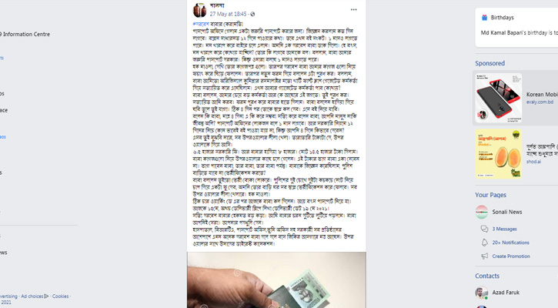558x308 pixels.
Task: Open the Sonali News page avatar
Action: click(482, 212)
